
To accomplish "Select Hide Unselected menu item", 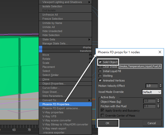I will (65, 31).
